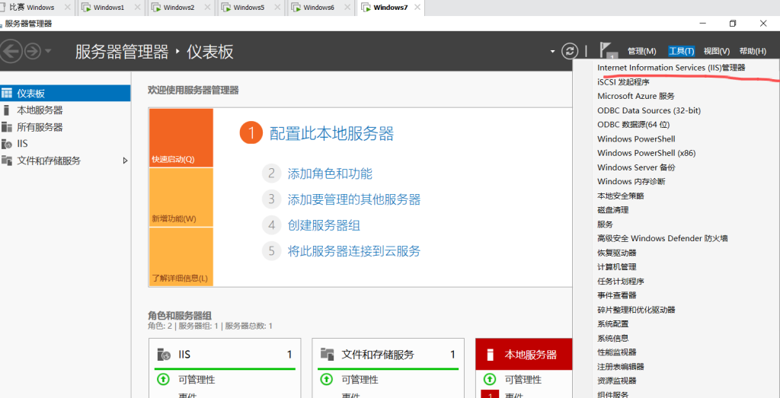
Task: Click the forward navigation arrow
Action: click(32, 52)
